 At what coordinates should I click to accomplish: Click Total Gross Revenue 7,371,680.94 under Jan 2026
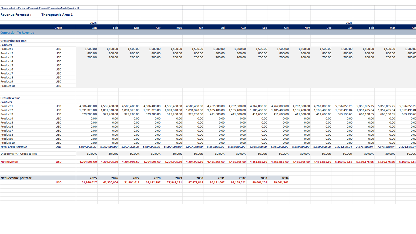coord(344,147)
